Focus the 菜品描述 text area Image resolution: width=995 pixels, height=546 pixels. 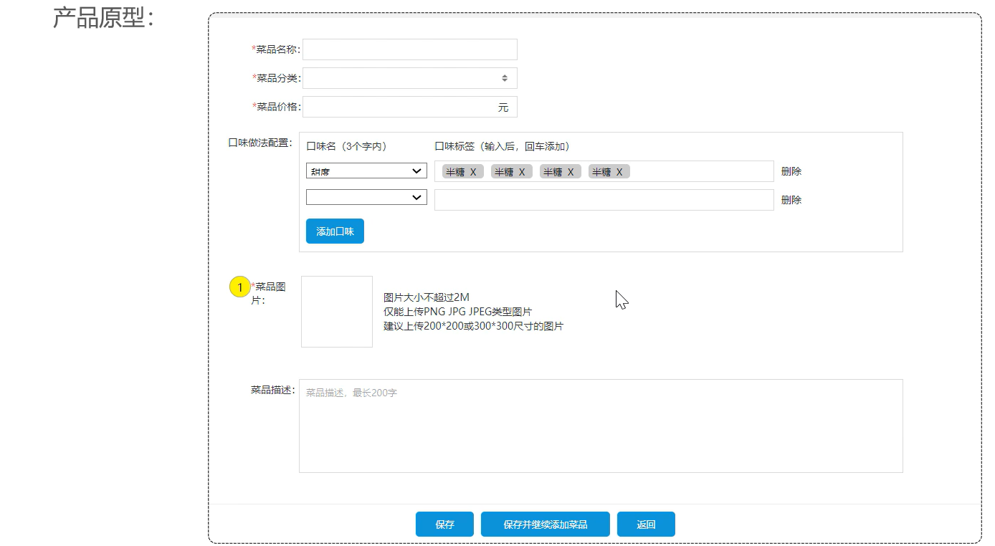pos(600,426)
